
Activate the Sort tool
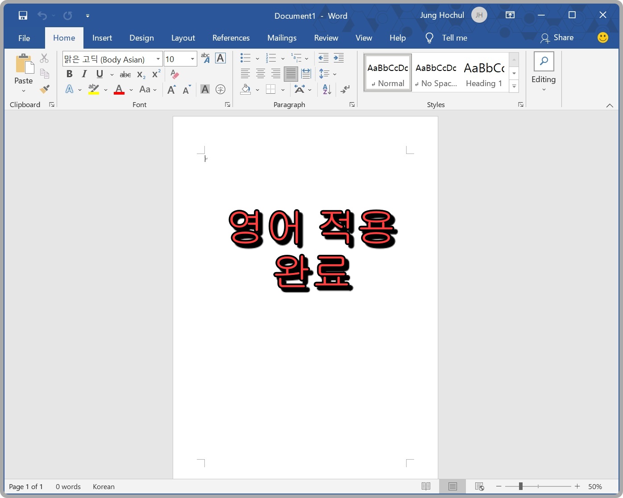click(326, 89)
